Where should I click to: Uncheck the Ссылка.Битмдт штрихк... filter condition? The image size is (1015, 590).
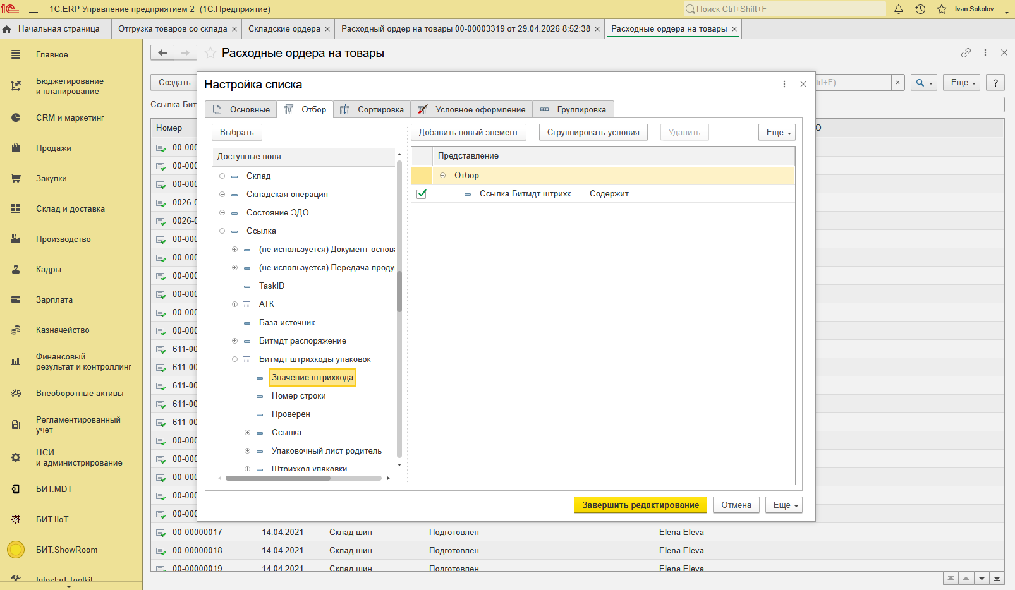pos(422,194)
